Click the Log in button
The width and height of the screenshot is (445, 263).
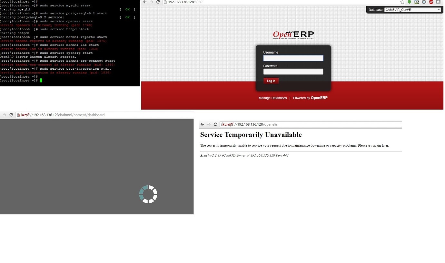click(x=271, y=81)
